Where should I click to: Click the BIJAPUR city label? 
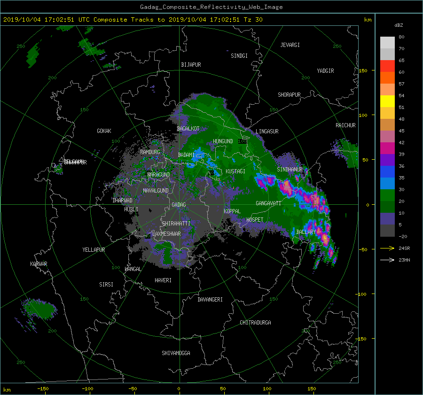191,65
